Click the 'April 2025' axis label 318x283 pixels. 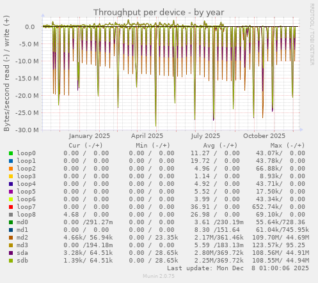pos(147,136)
